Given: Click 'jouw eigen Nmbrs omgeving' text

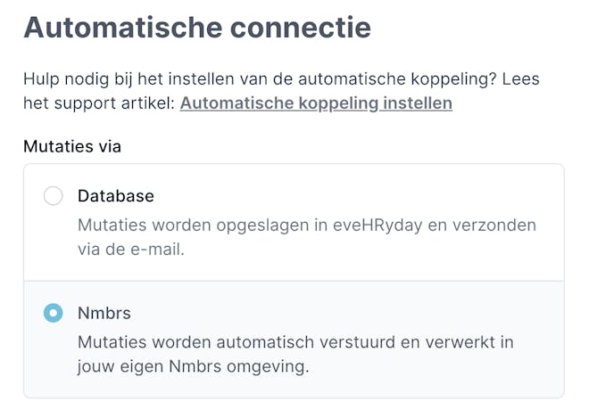Looking at the screenshot, I should [193, 366].
